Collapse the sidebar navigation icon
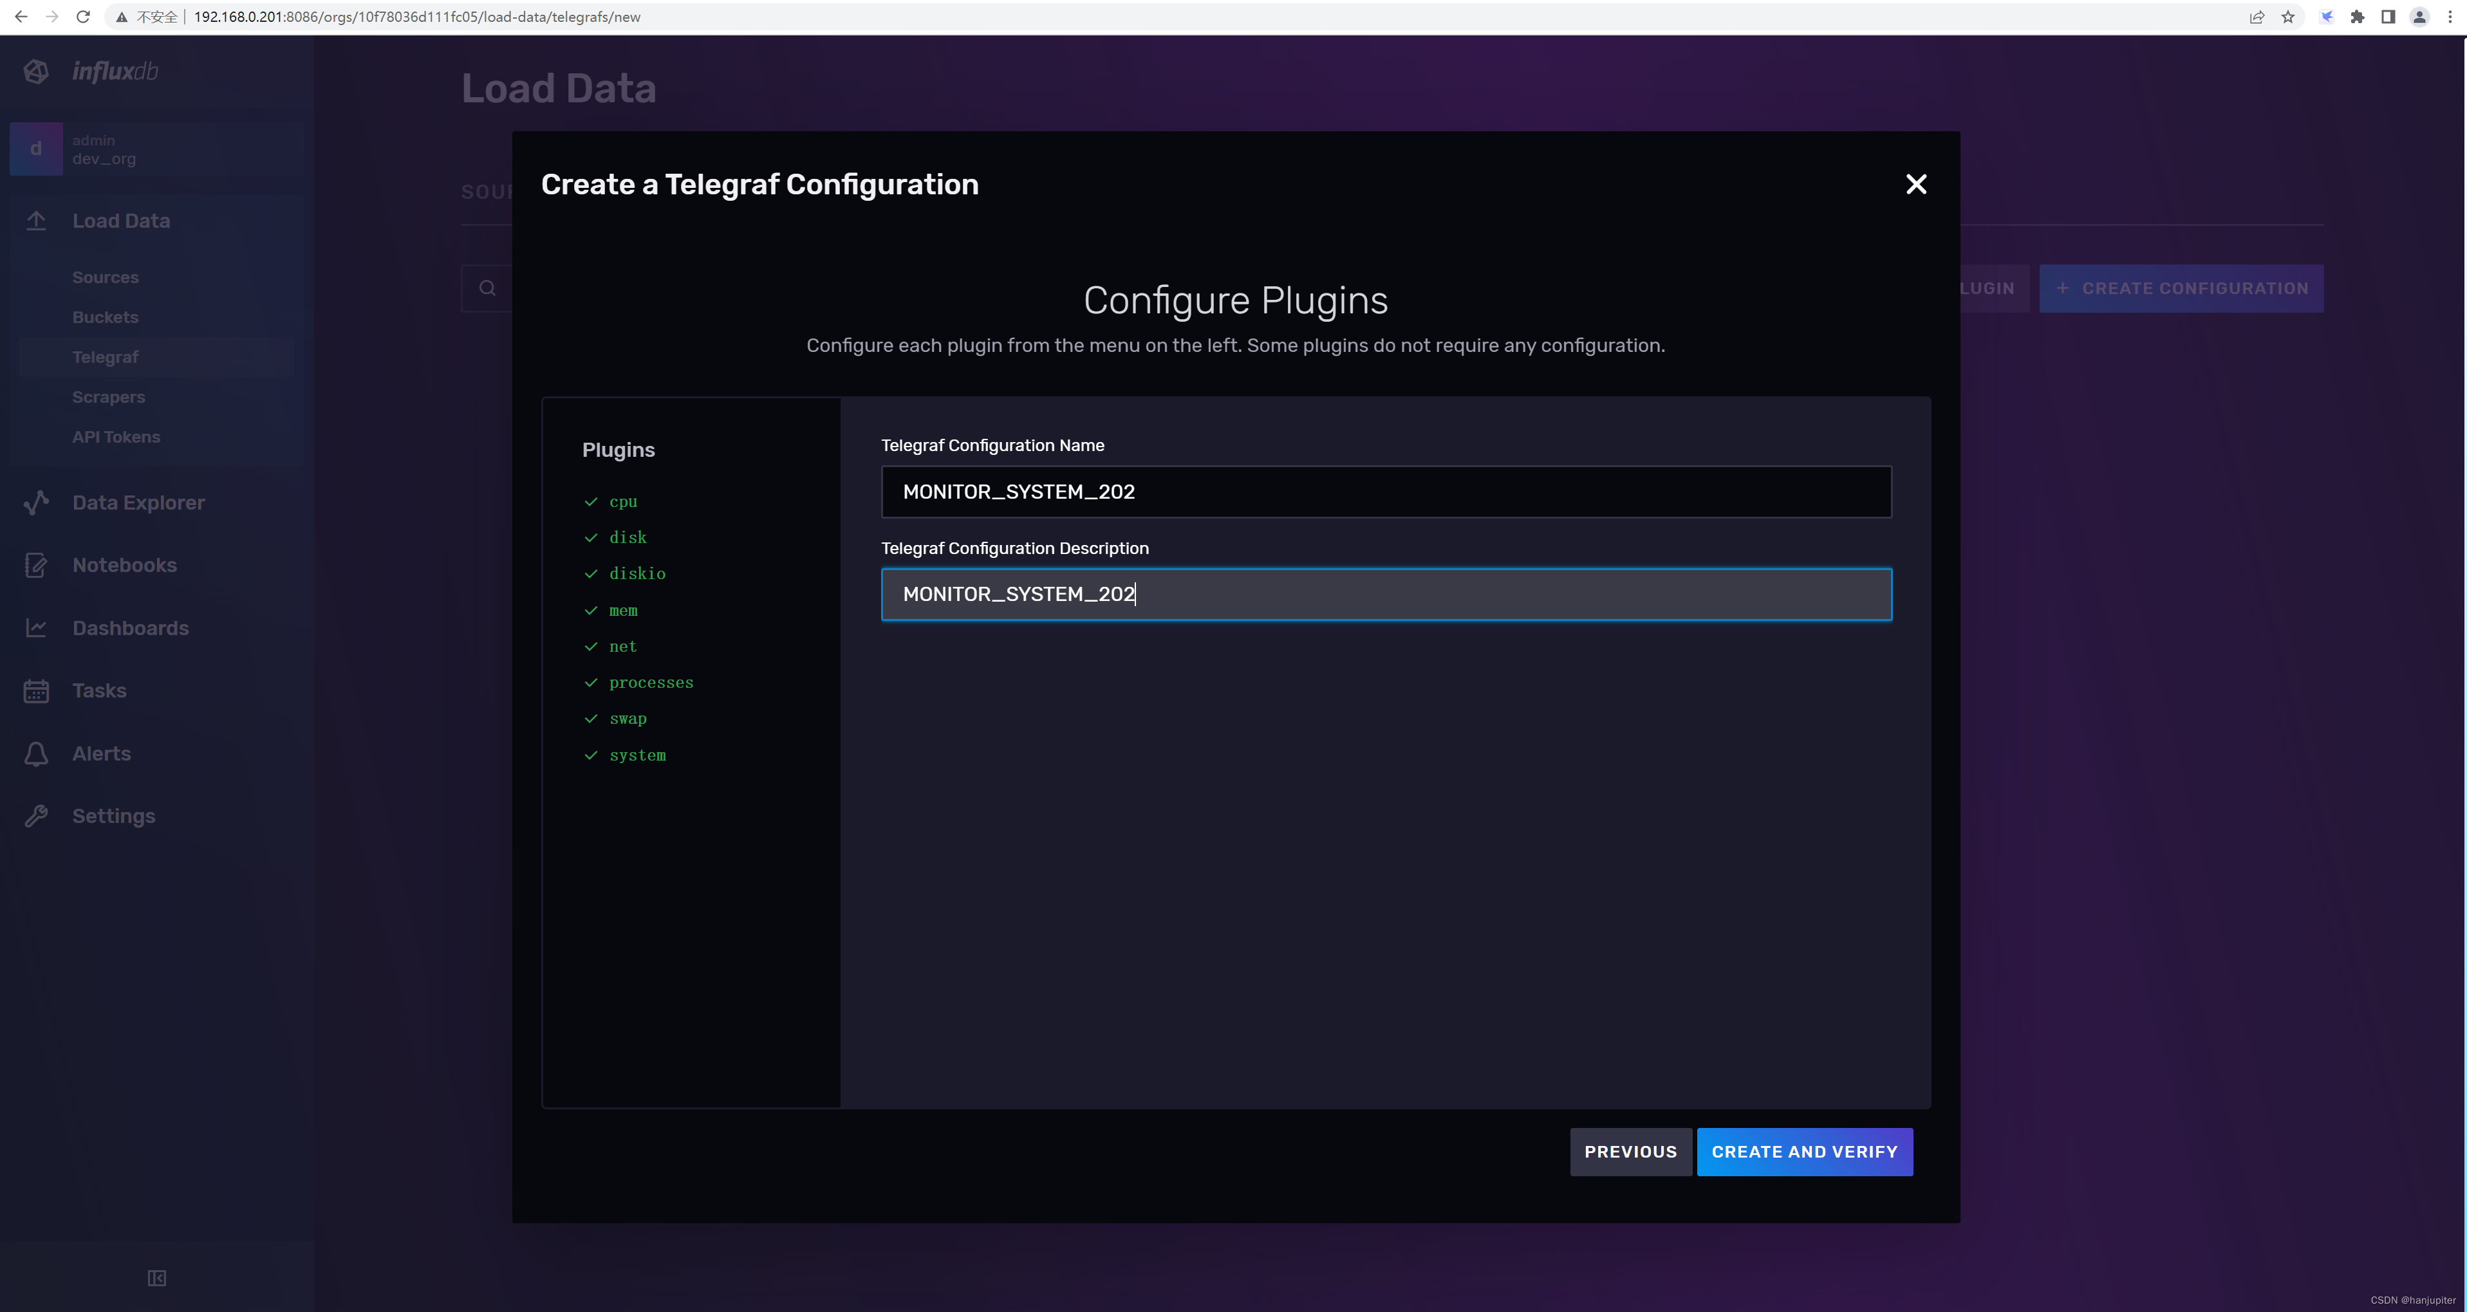Screen dimensions: 2467x1312 [x=157, y=1277]
